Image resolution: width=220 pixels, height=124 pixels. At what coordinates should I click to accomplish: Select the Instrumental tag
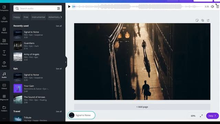click(x=38, y=17)
